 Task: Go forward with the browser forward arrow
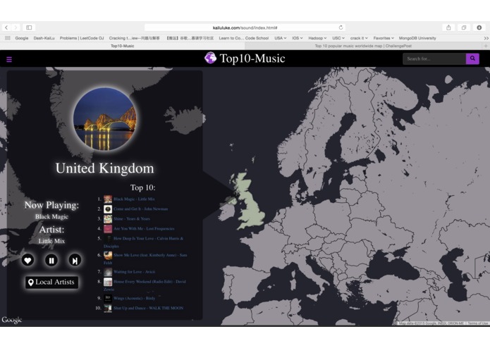(x=16, y=27)
